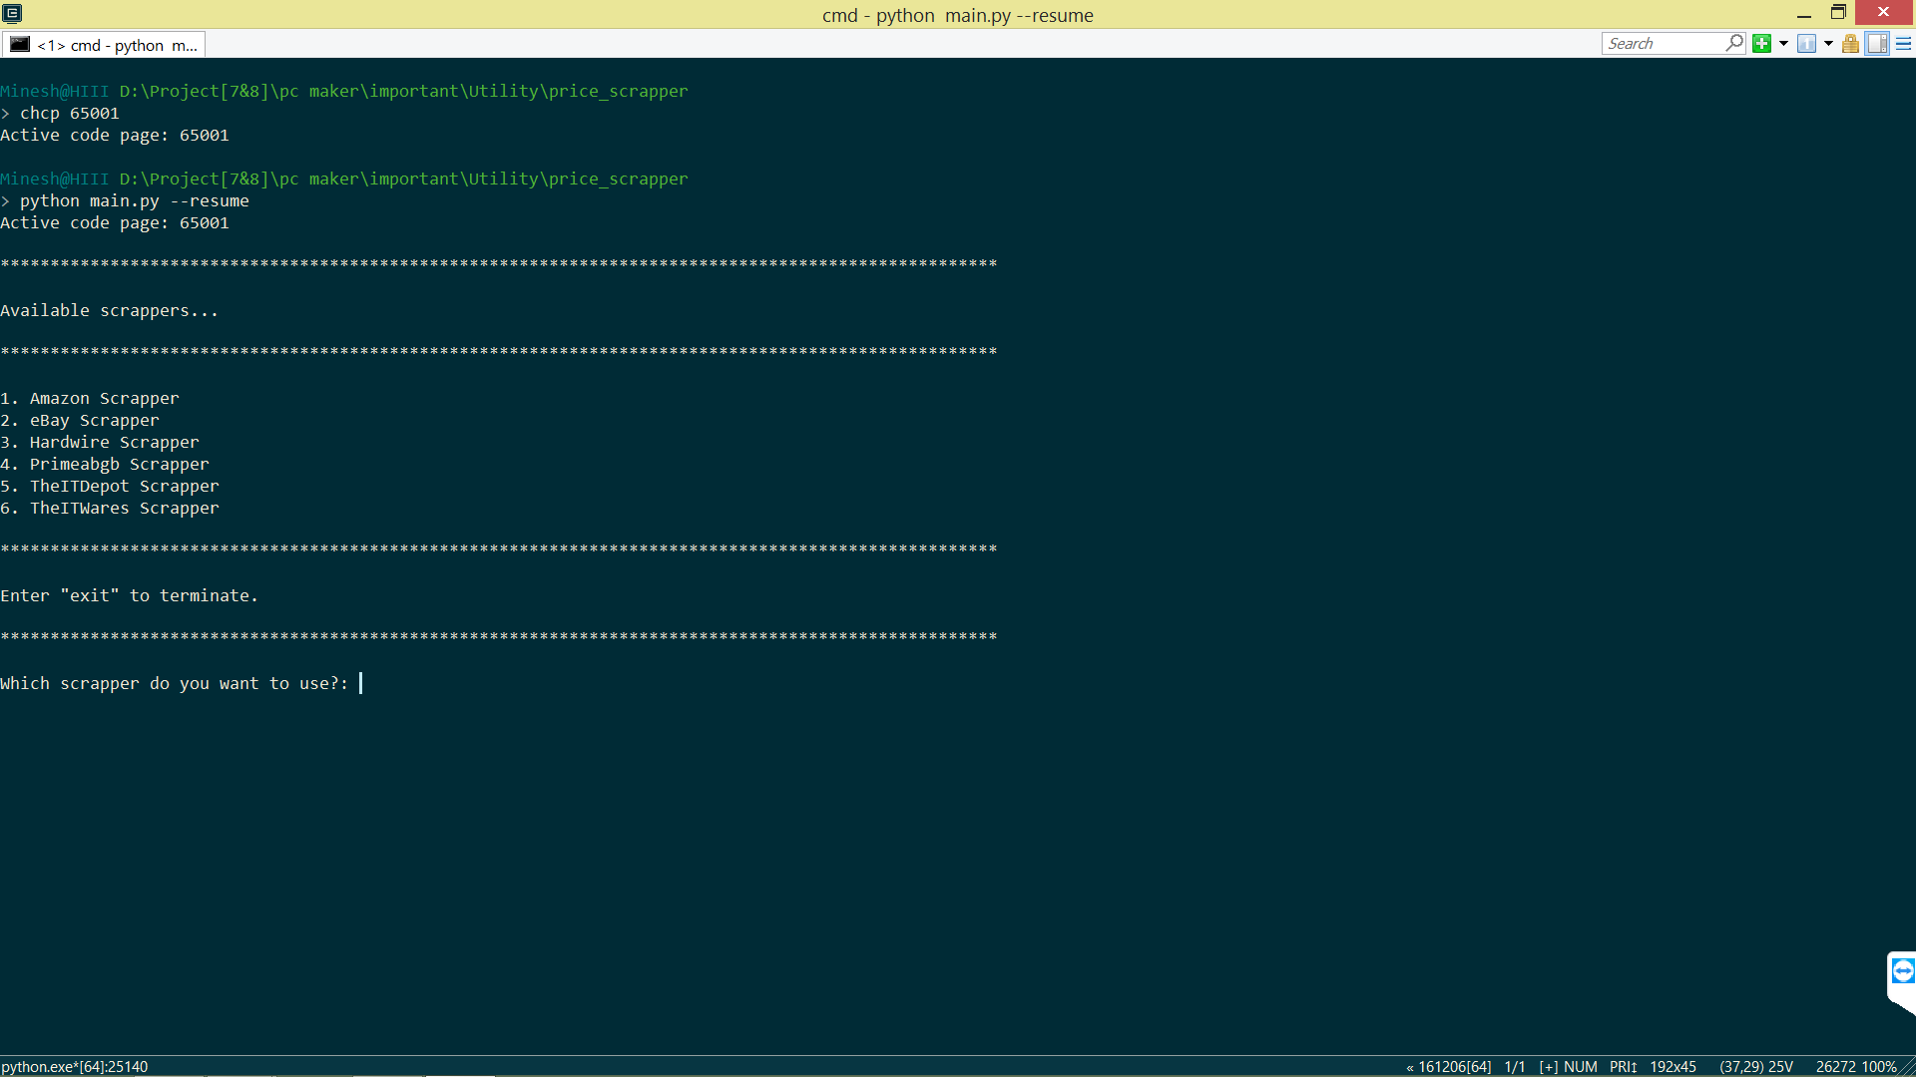Click the magnifying glass search icon
The width and height of the screenshot is (1916, 1077).
(1734, 43)
